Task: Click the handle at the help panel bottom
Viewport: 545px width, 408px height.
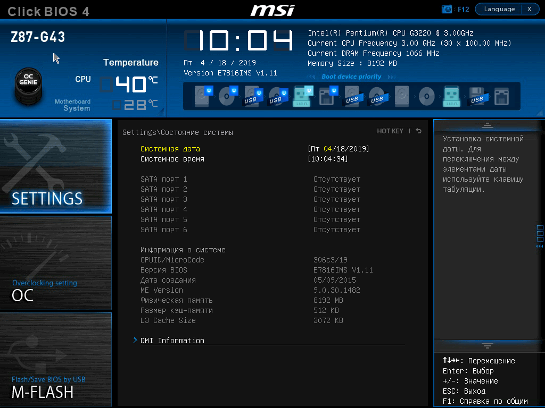Action: pos(488,345)
